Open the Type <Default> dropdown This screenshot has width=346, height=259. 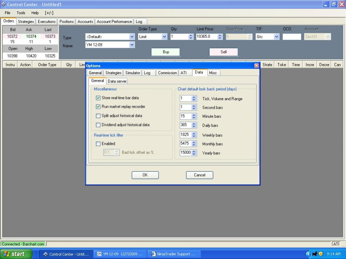pos(132,37)
